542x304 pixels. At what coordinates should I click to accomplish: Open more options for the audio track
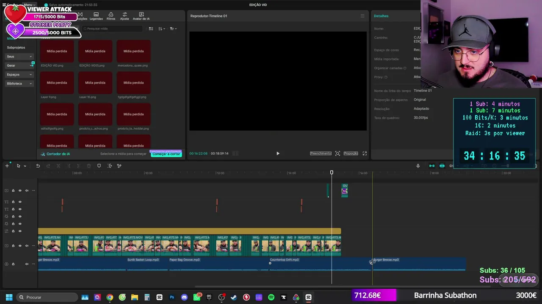[33, 264]
